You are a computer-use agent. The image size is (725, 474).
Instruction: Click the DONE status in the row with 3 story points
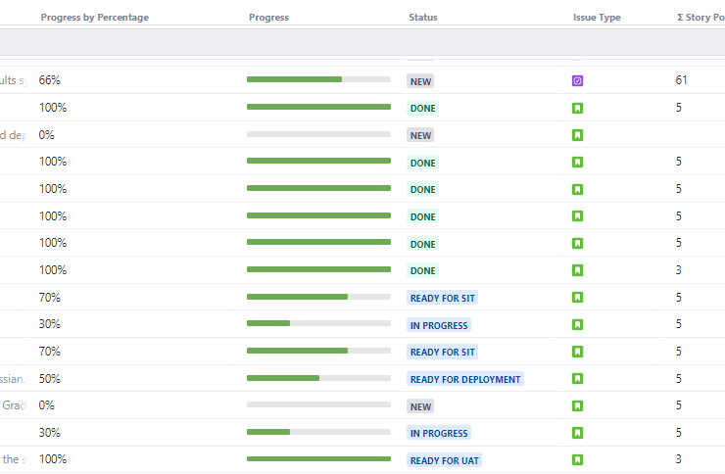422,270
